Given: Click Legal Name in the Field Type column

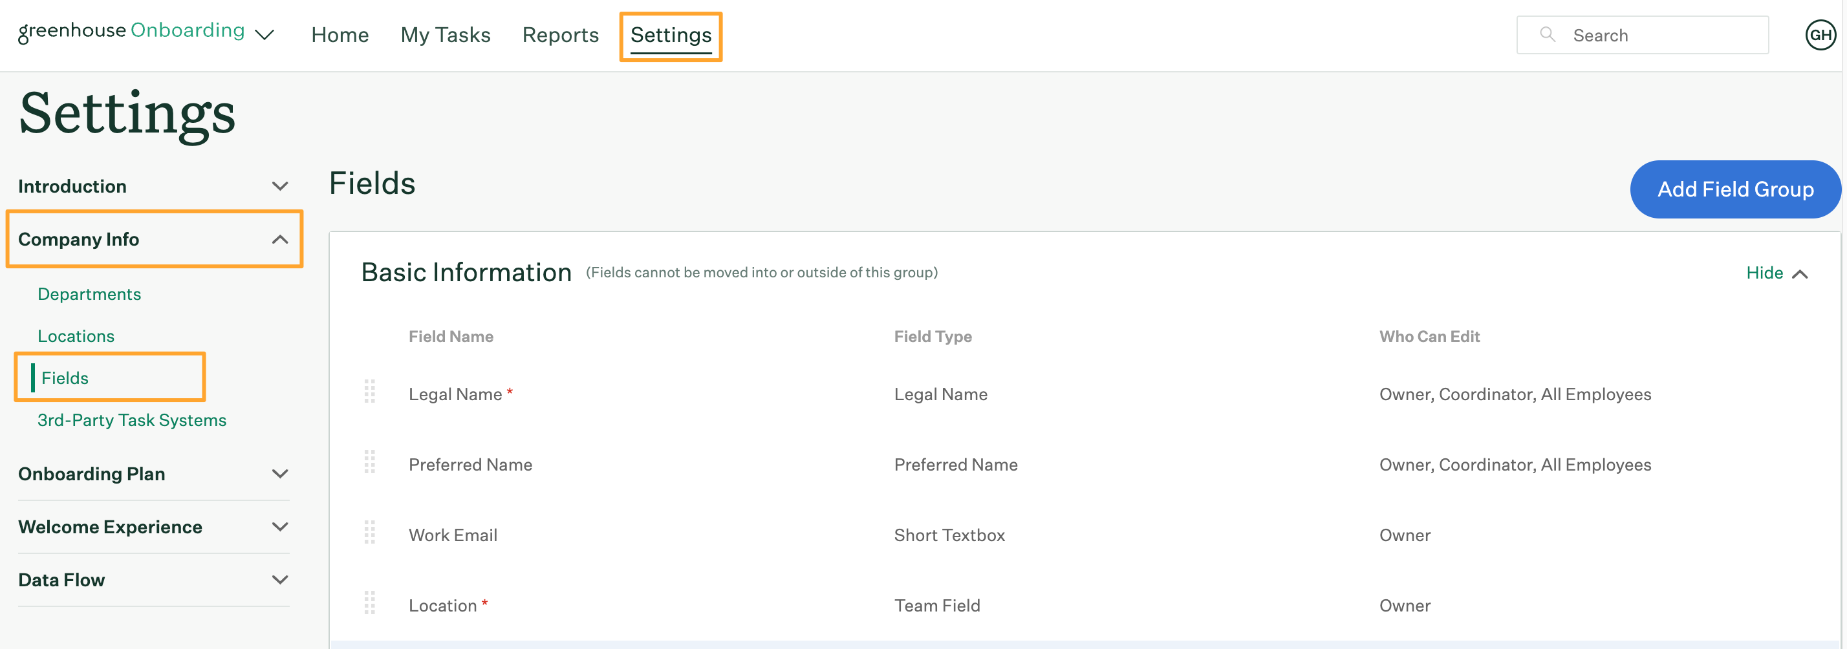Looking at the screenshot, I should tap(941, 395).
